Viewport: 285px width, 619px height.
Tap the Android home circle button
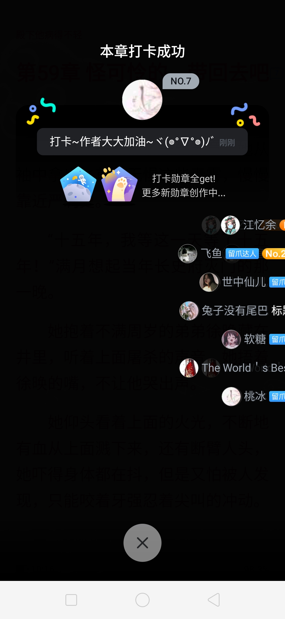[142, 600]
